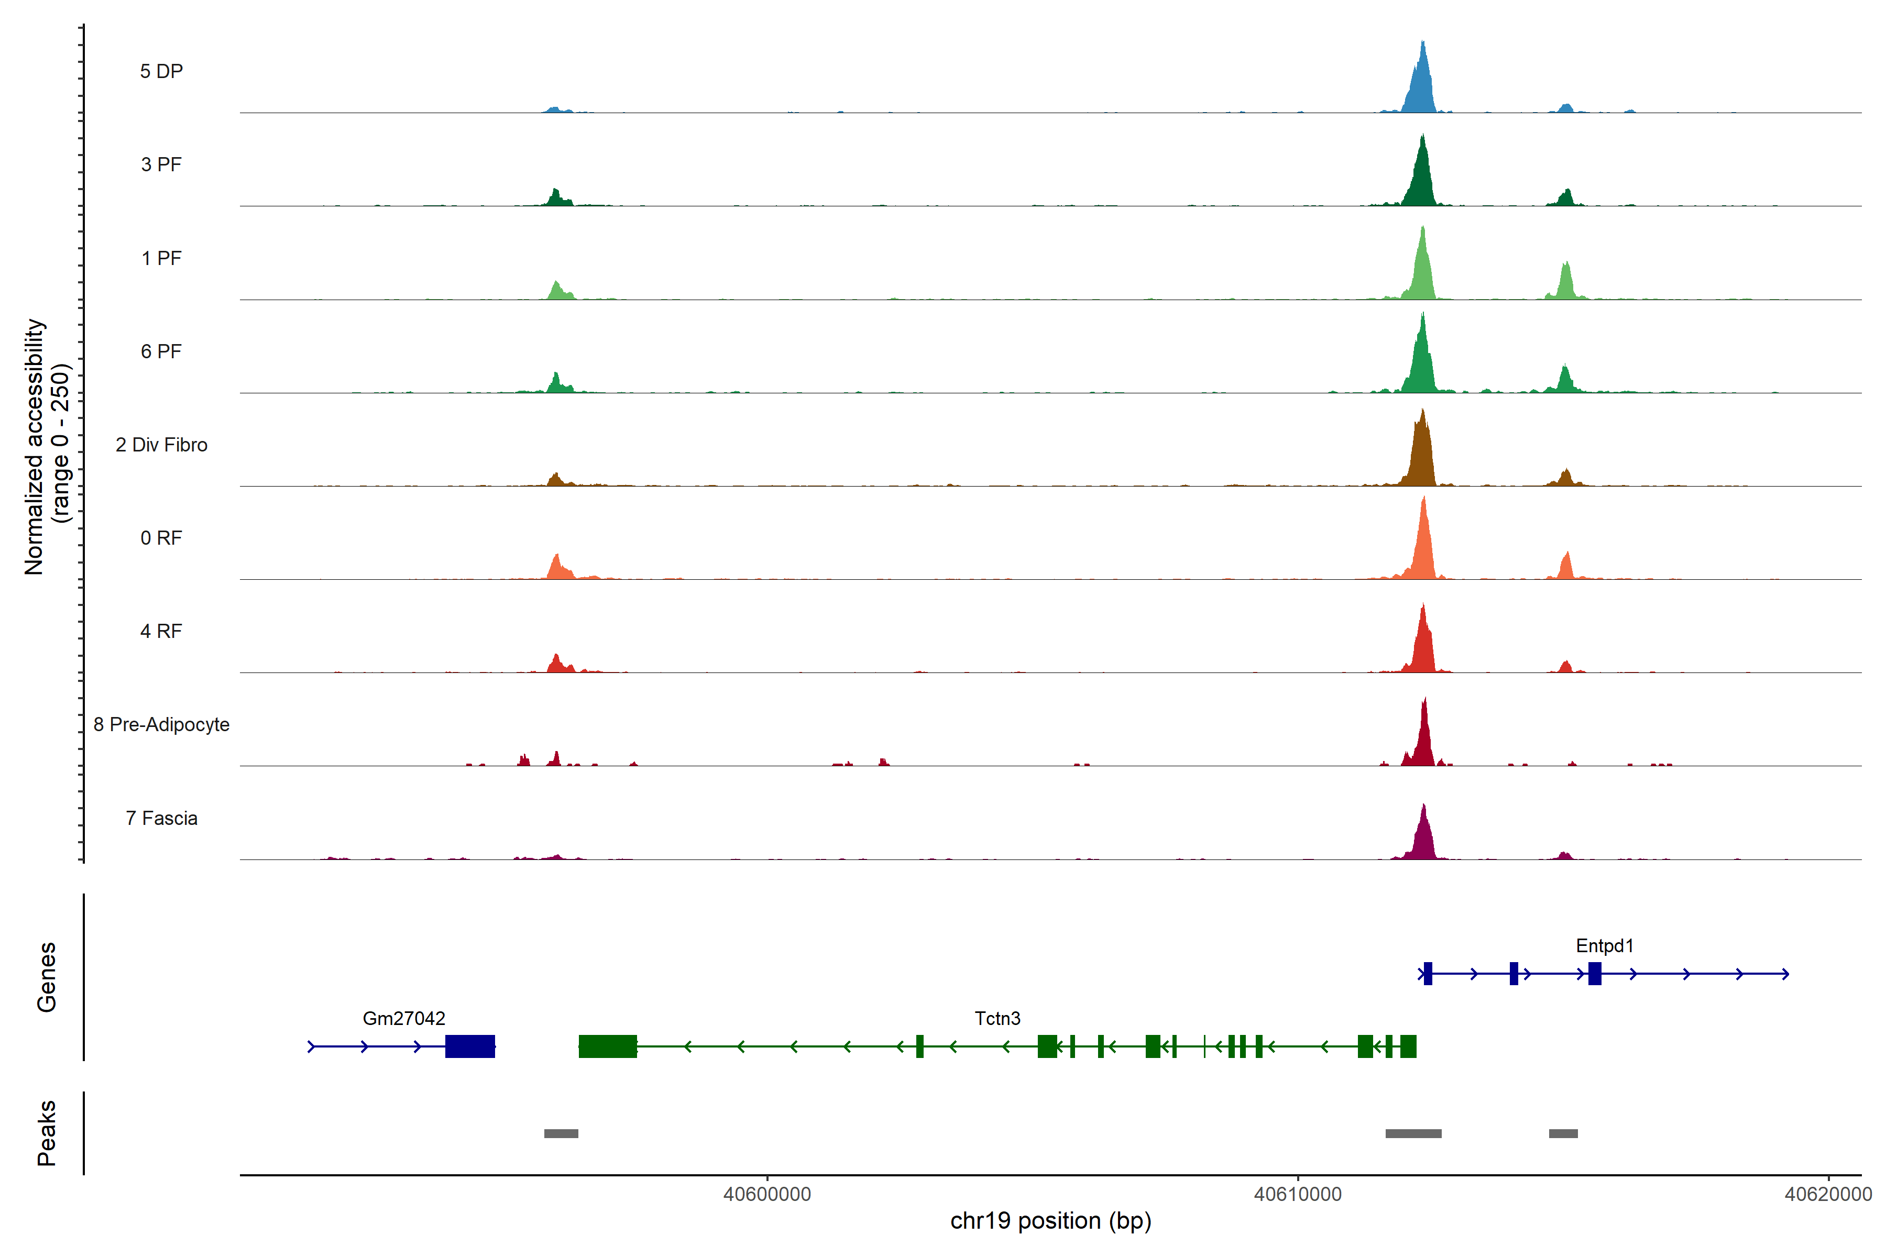The width and height of the screenshot is (1886, 1257).
Task: Click the 1 PF track label
Action: [161, 258]
